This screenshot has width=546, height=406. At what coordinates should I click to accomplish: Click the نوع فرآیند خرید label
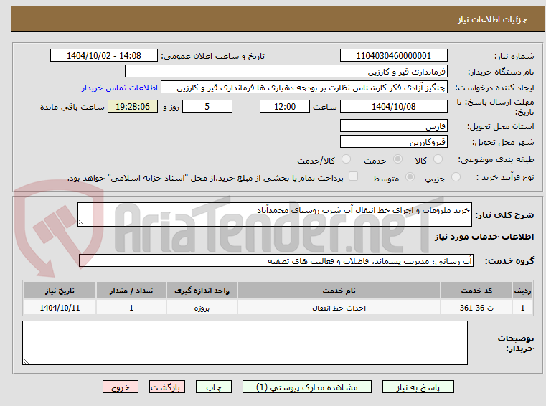tap(505, 178)
